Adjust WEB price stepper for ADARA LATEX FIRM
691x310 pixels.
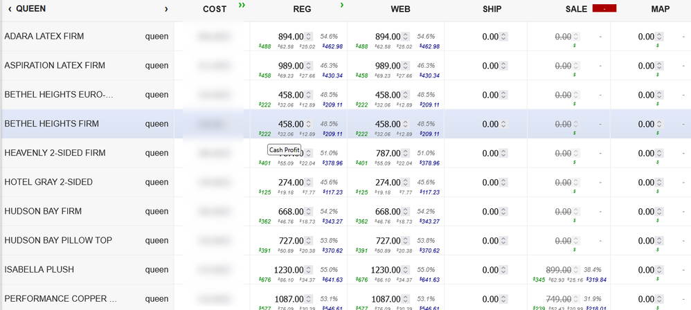point(406,37)
